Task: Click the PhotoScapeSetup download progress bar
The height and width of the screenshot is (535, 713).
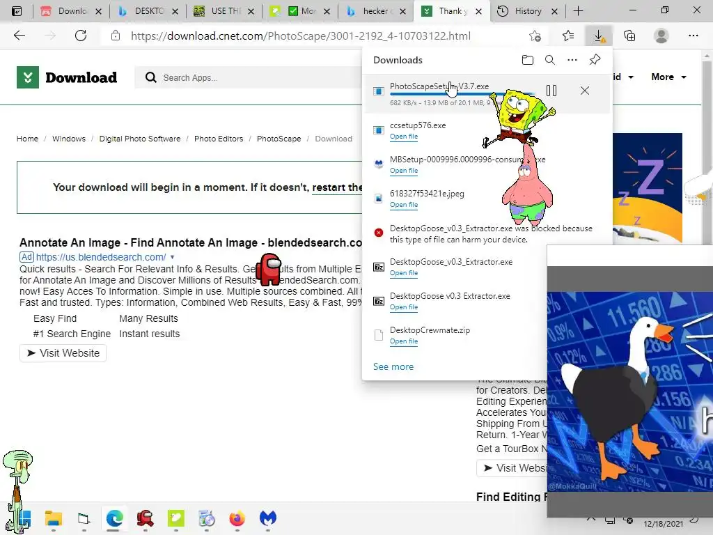Action: 462,94
